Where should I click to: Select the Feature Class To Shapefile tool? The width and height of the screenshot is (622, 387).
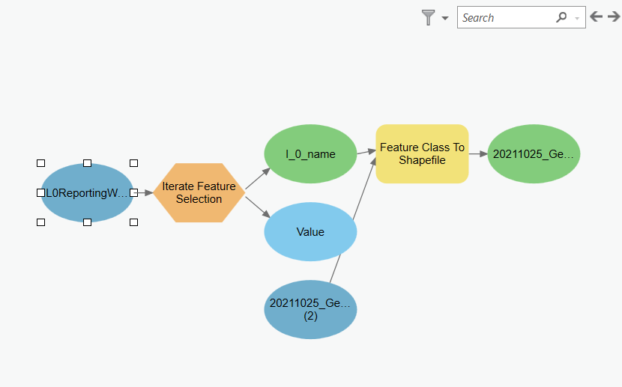[x=422, y=153]
